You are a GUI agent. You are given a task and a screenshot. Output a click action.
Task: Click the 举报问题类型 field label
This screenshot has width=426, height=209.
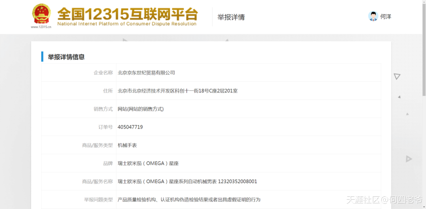pos(99,200)
